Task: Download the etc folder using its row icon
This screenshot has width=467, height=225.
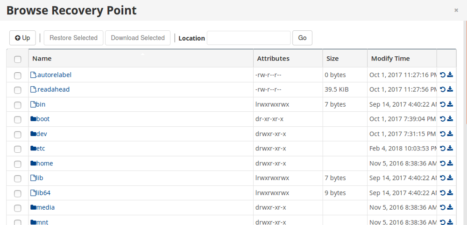Action: click(x=450, y=148)
